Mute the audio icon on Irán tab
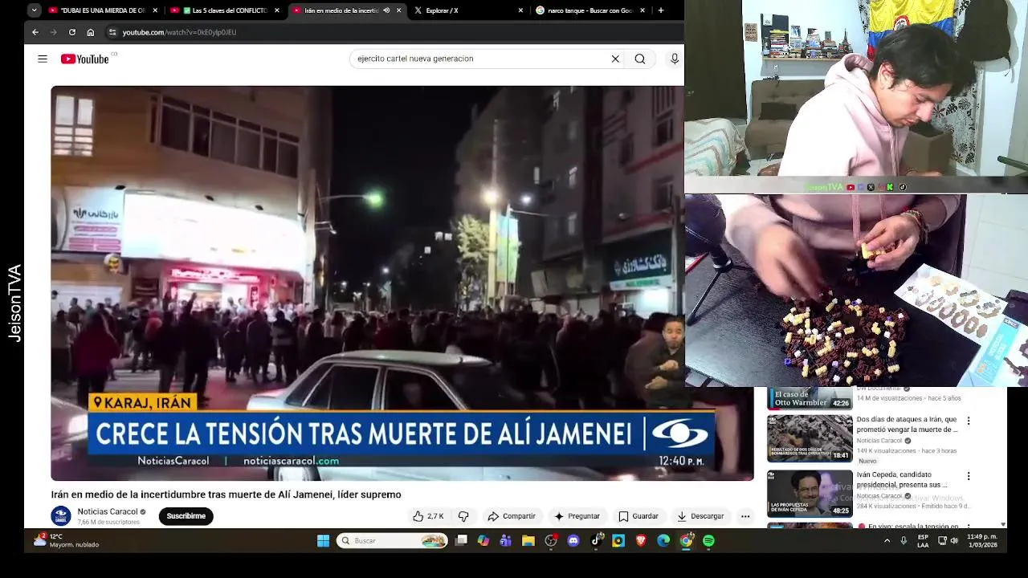 386,10
